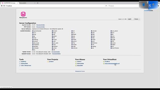
Task: Click puzzle icon beside bz2 extension
Action: 72,31
